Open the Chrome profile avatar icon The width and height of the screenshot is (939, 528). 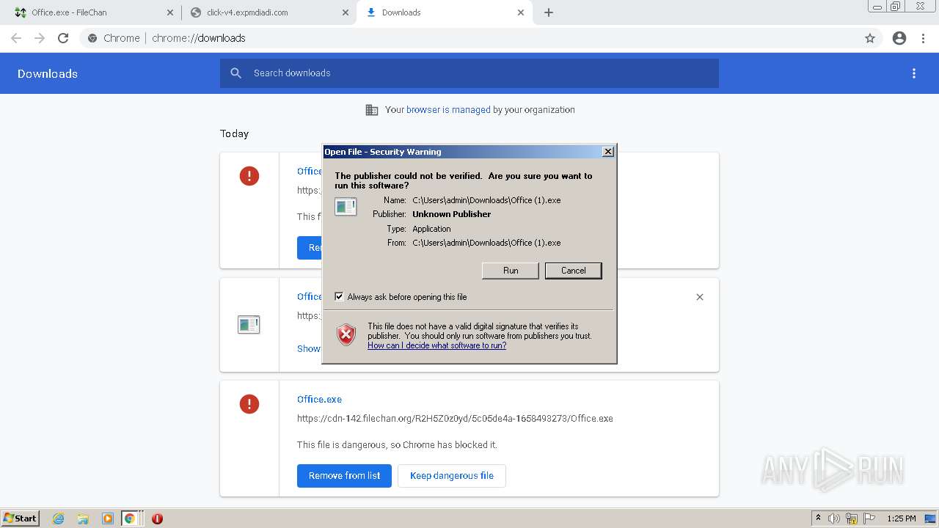[x=899, y=38]
